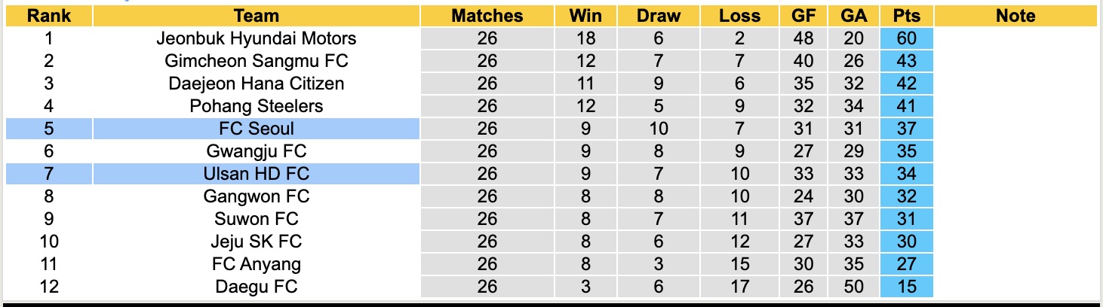Select Gimcheon Sangmu FC team name
Viewport: 1103px width, 307px height.
pyautogui.click(x=257, y=61)
